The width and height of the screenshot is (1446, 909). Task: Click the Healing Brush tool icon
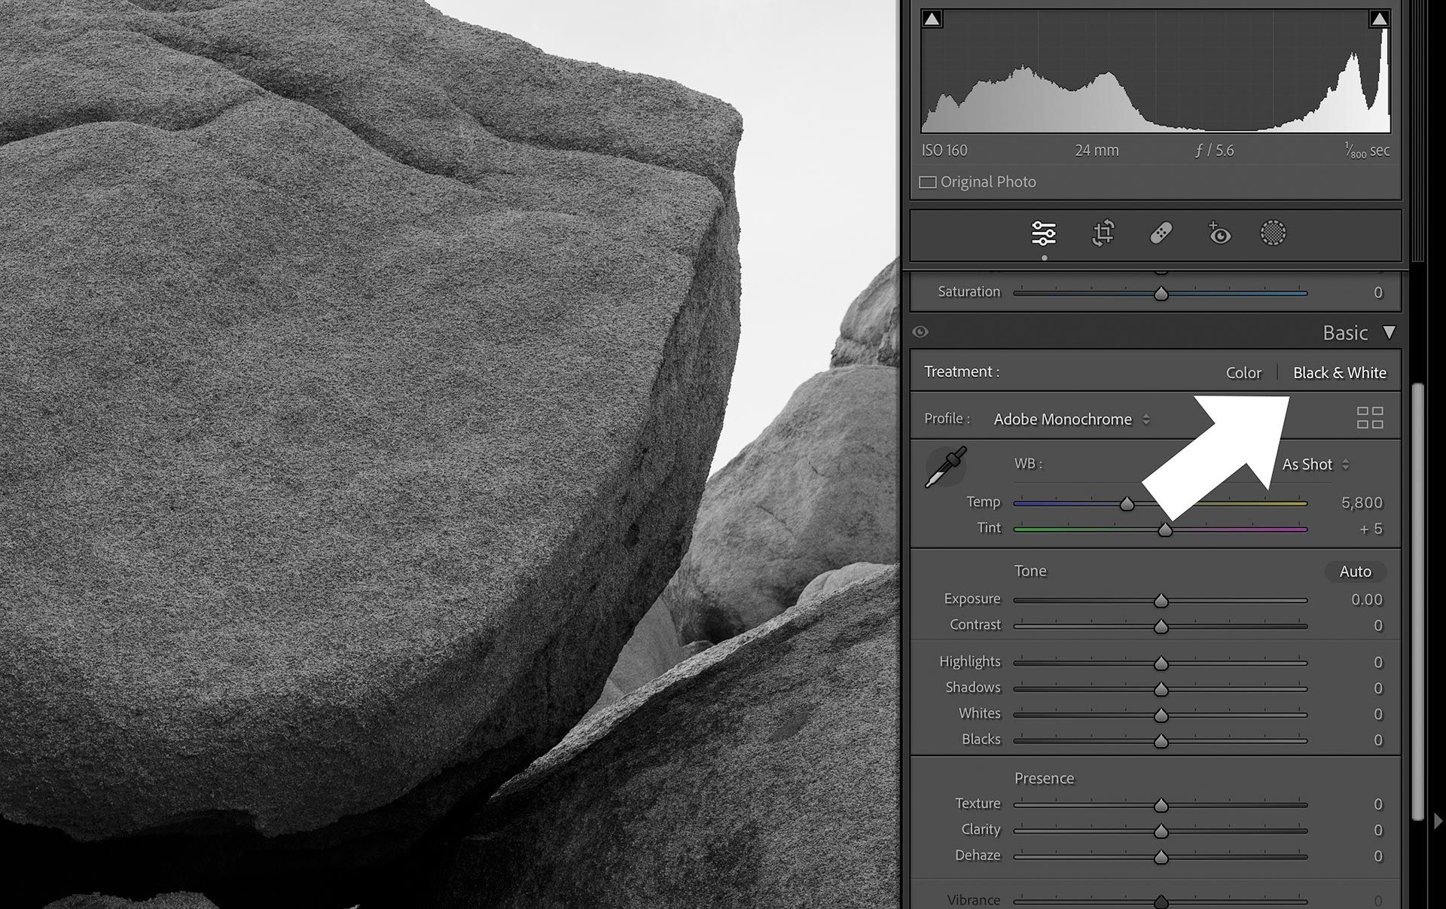pos(1160,233)
